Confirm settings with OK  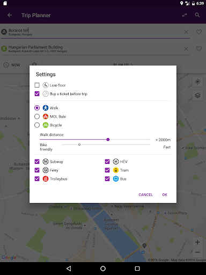tap(165, 194)
